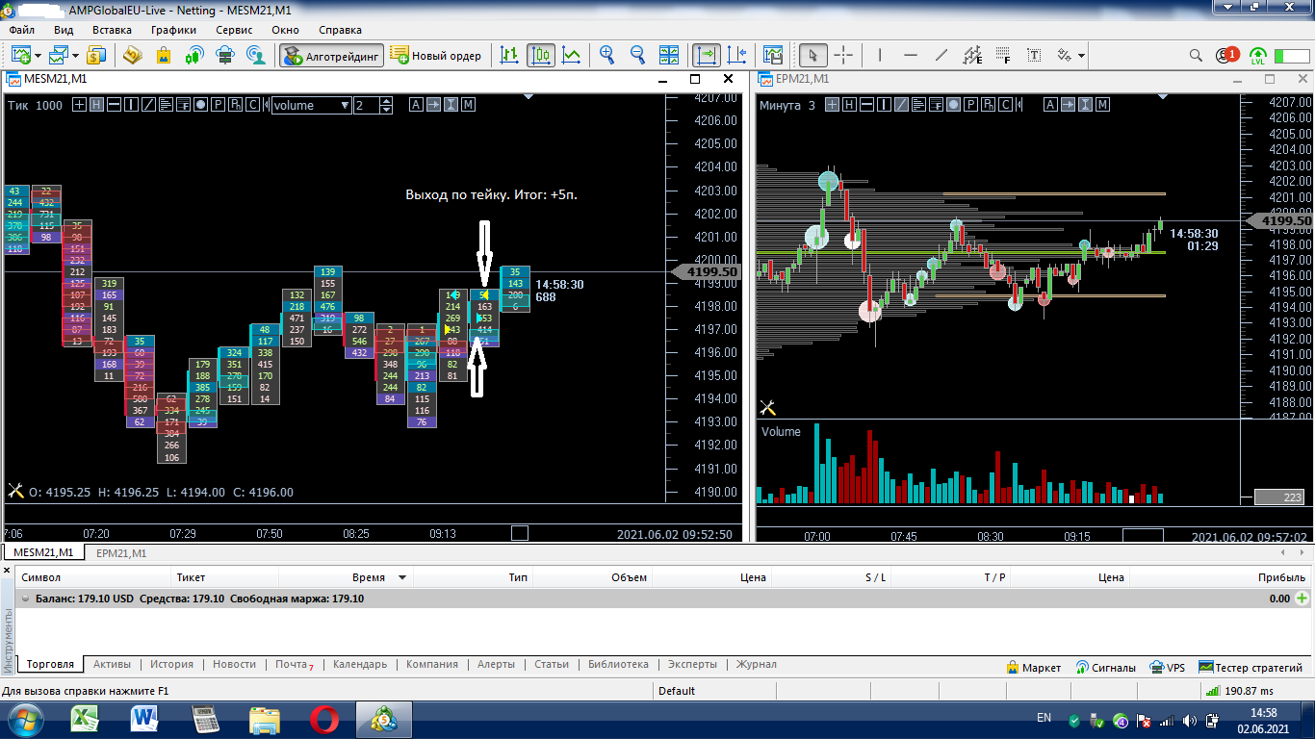Screen dimensions: 1315x739
Task: Tile chart windows with grid icon
Action: (x=671, y=55)
